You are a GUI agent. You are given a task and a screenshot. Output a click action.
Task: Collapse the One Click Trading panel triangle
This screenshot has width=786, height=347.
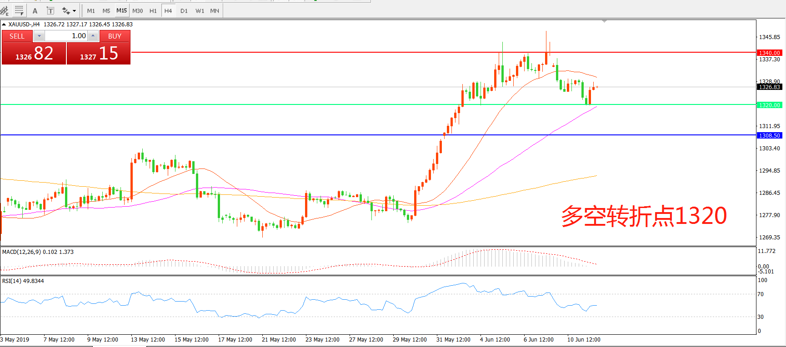pos(4,25)
